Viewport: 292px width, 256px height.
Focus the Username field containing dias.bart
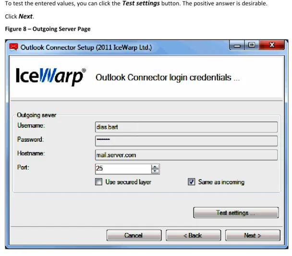pos(186,127)
